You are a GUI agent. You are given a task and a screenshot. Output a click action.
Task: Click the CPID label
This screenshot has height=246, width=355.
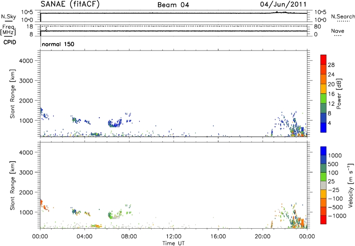[10, 42]
